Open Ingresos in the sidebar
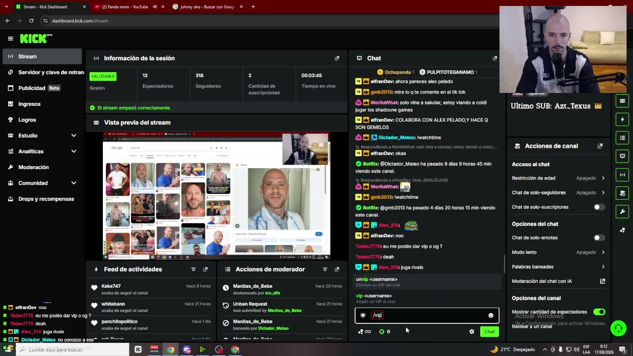The width and height of the screenshot is (633, 356). click(x=42, y=104)
